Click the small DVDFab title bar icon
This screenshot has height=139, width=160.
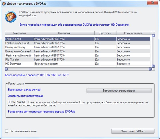tap(4, 4)
